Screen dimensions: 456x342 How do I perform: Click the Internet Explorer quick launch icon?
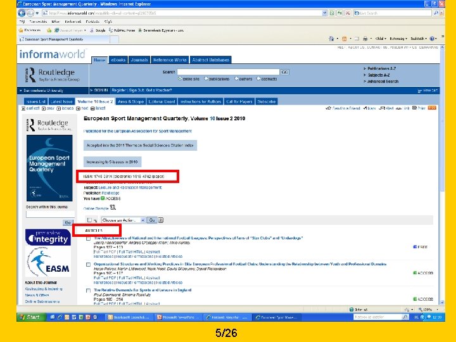[x=60, y=317]
